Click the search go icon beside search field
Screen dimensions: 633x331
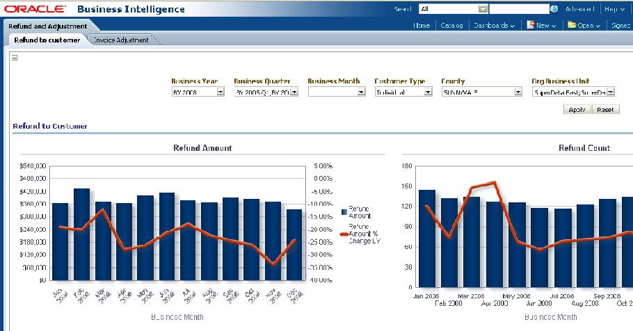[x=554, y=9]
